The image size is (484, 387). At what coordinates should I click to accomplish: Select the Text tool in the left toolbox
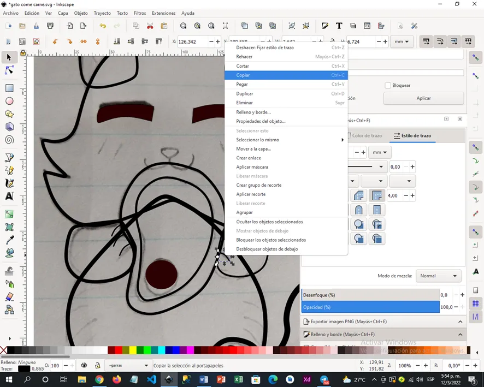click(9, 196)
